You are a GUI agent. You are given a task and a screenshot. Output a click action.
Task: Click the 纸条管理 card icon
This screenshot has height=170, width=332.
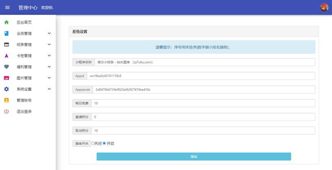pyautogui.click(x=7, y=45)
